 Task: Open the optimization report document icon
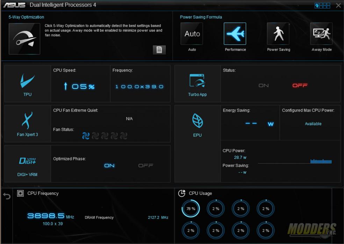(x=159, y=50)
